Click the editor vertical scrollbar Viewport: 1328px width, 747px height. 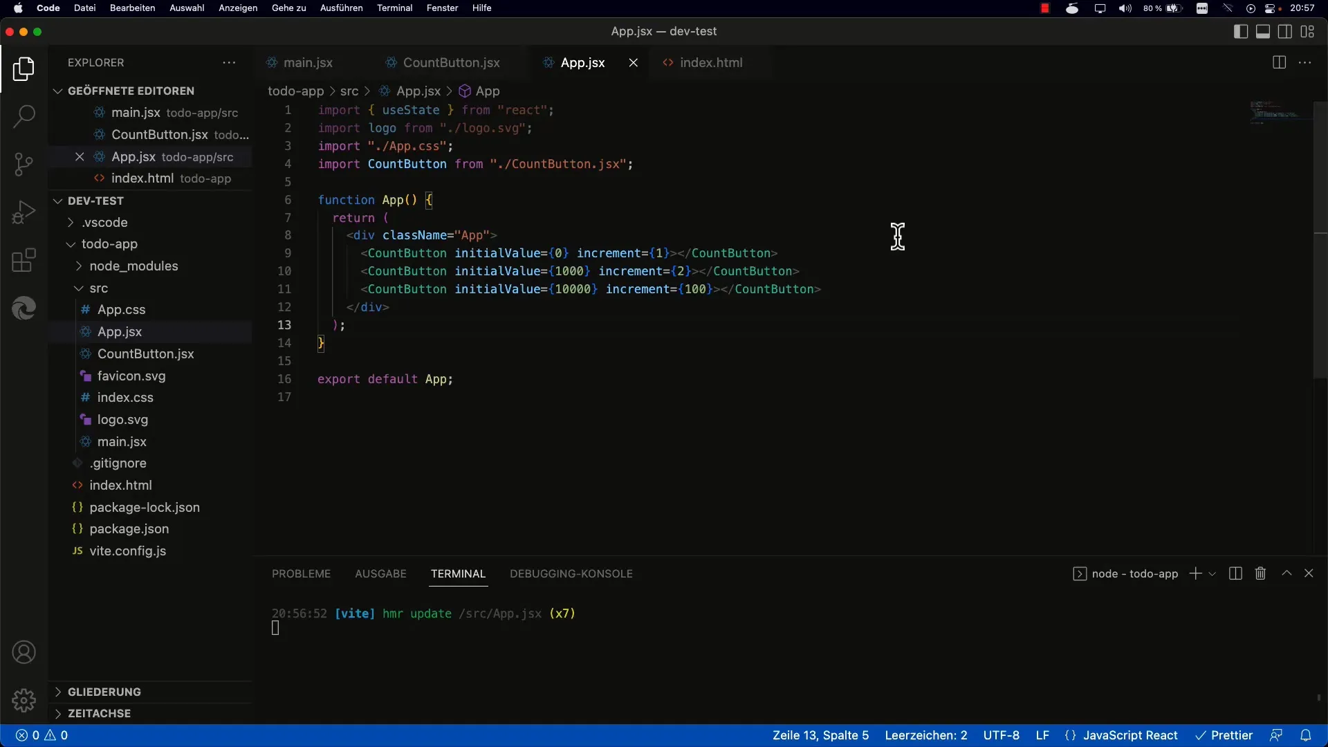pyautogui.click(x=1320, y=240)
